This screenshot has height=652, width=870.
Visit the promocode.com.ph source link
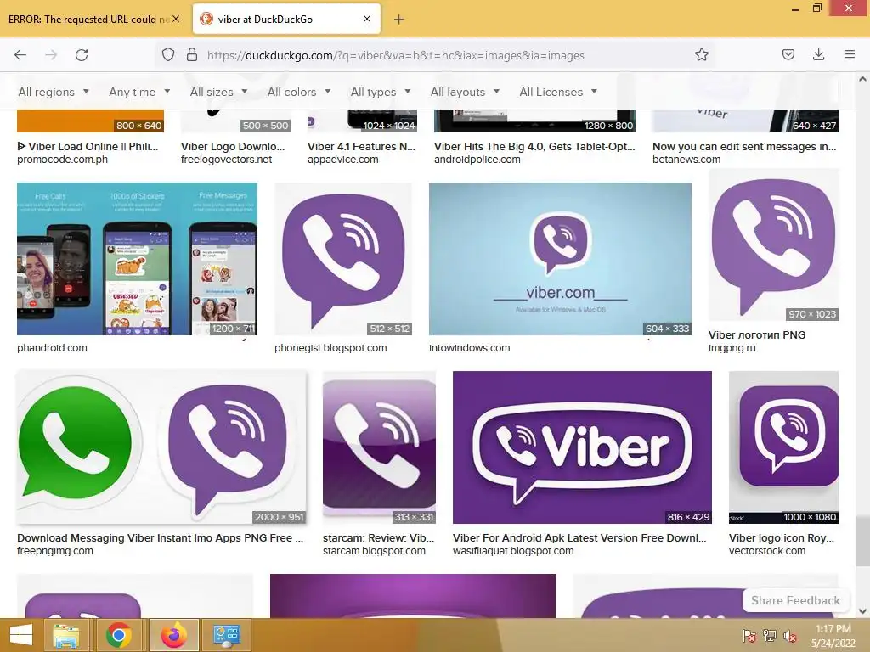coord(62,160)
